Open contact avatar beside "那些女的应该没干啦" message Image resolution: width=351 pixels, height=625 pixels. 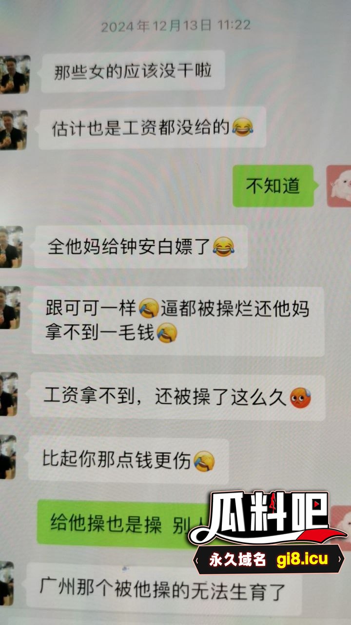coord(15,74)
